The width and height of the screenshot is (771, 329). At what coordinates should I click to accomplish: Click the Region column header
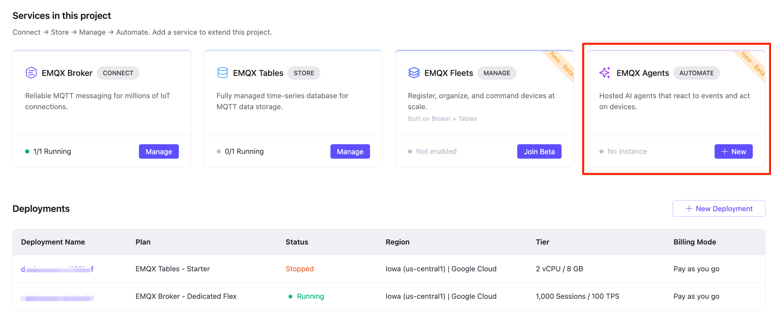(398, 242)
